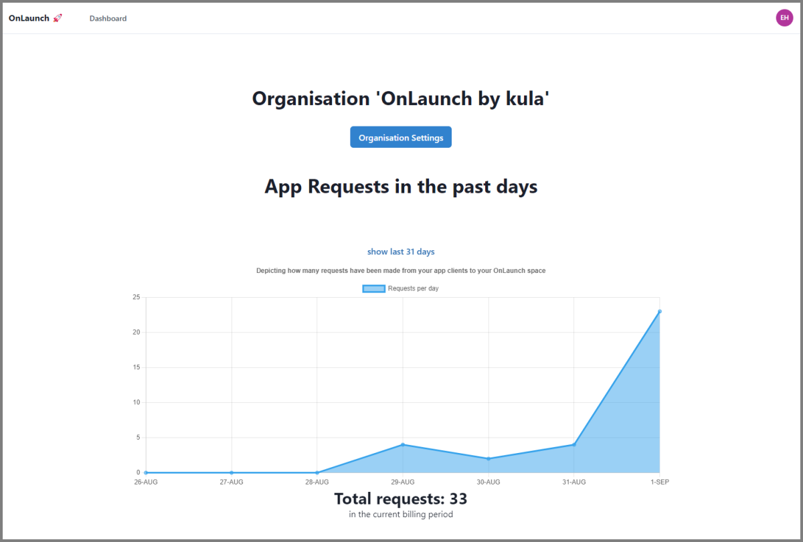Click 'show last 31 days' link
Image resolution: width=803 pixels, height=542 pixels.
[401, 252]
